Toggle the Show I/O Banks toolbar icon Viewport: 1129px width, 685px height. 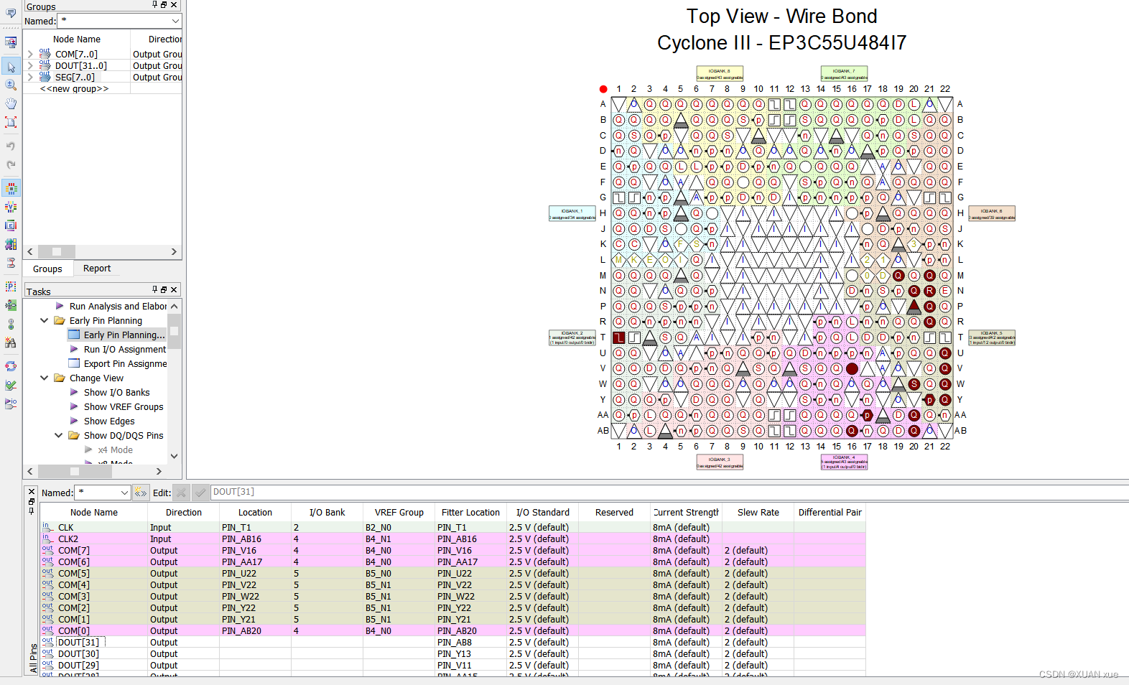click(11, 189)
